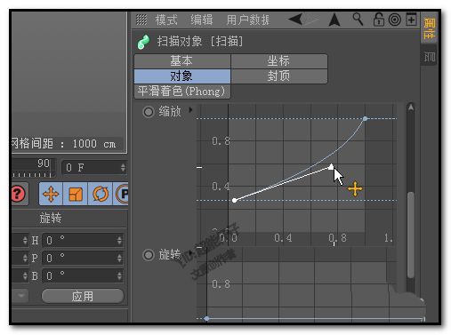This screenshot has height=335, width=451.
Task: Click the up arrow navigation icon
Action: [334, 20]
